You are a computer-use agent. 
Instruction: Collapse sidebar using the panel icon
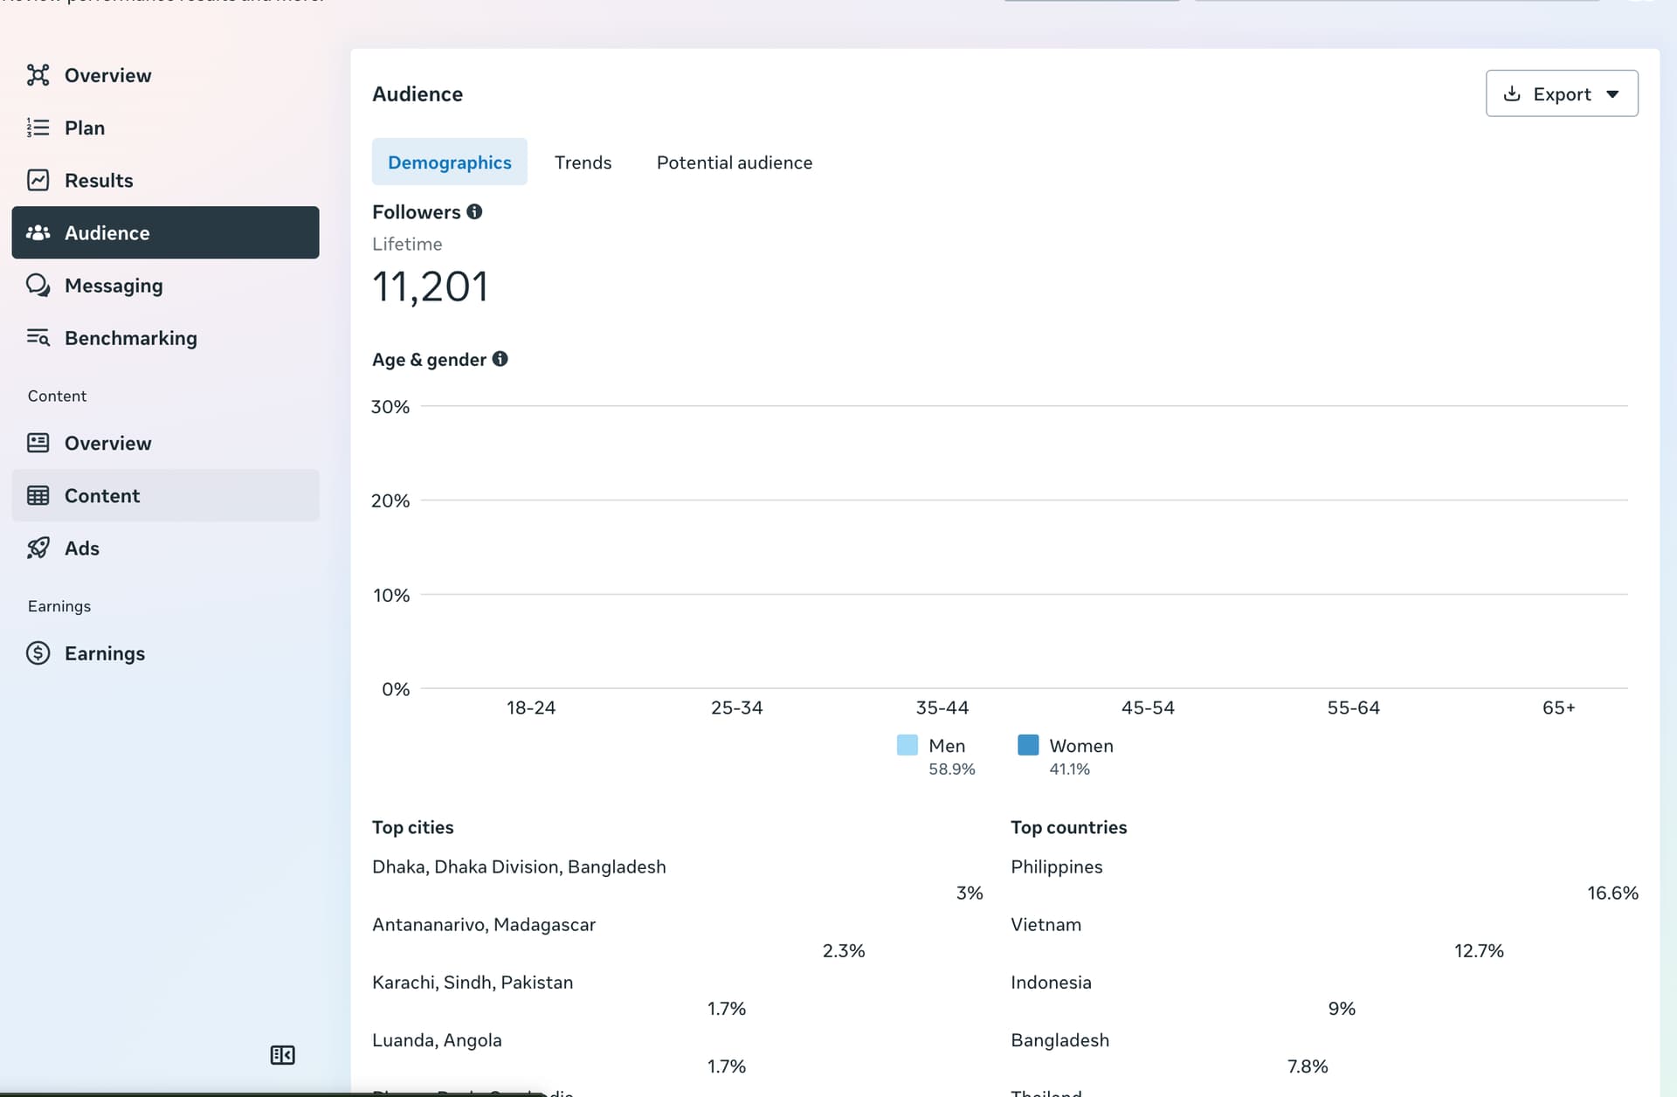coord(282,1055)
